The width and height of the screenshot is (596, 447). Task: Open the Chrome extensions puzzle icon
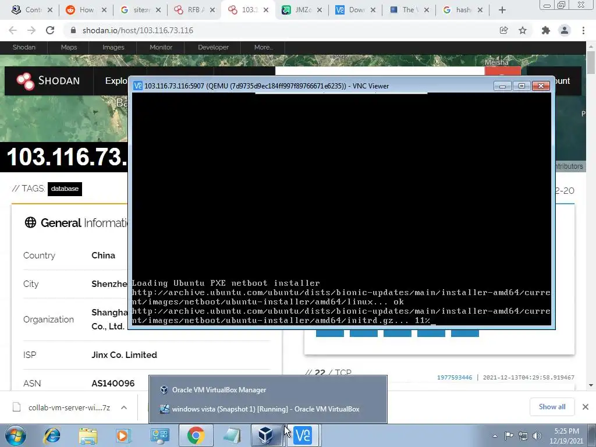pos(546,30)
